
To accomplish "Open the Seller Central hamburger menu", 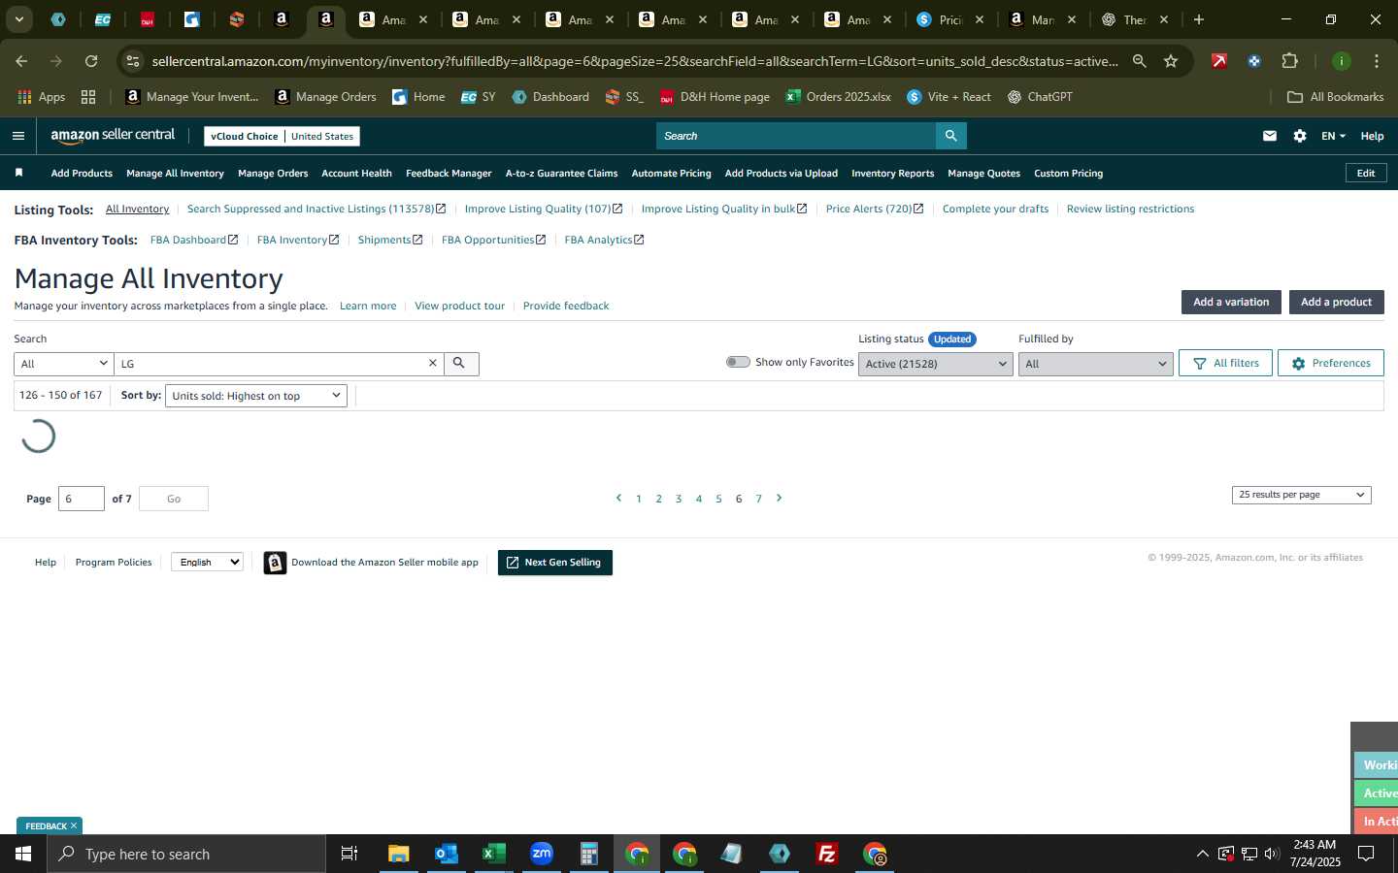I will pyautogui.click(x=17, y=136).
